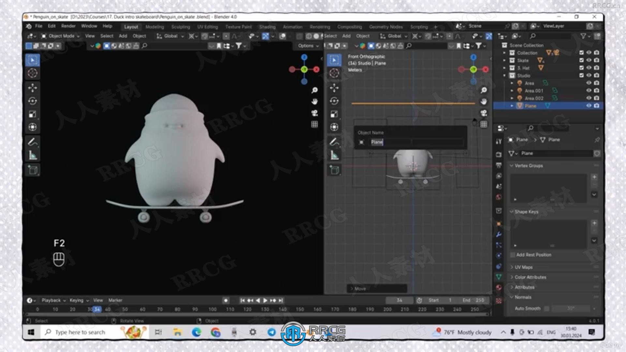Viewport: 626px width, 352px height.
Task: Click current frame 34 field in timeline
Action: click(399, 300)
